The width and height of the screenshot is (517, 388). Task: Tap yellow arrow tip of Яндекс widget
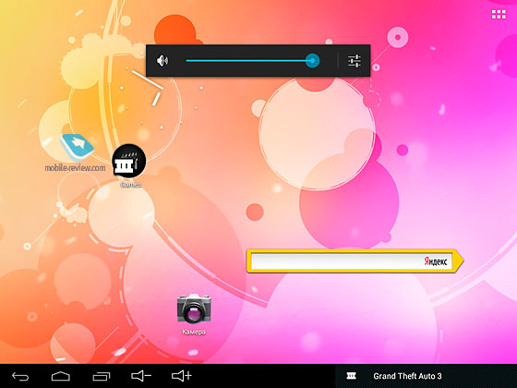pos(458,261)
